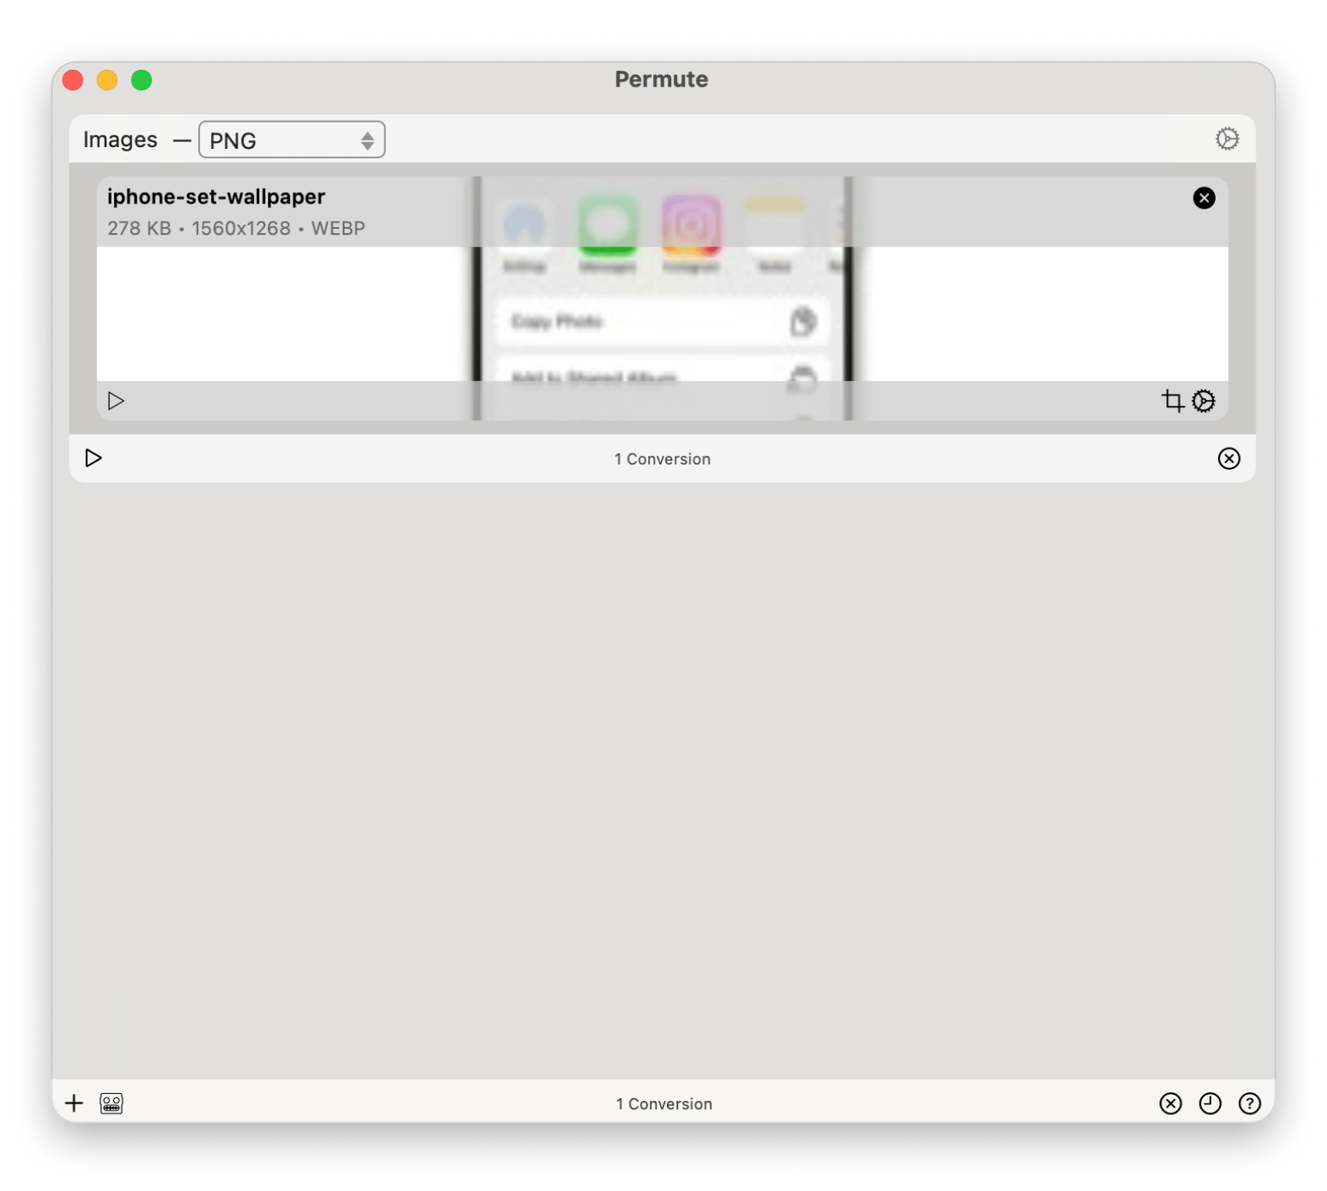Viewport: 1327px width, 1191px height.
Task: Open Images group settings gear
Action: point(1227,139)
